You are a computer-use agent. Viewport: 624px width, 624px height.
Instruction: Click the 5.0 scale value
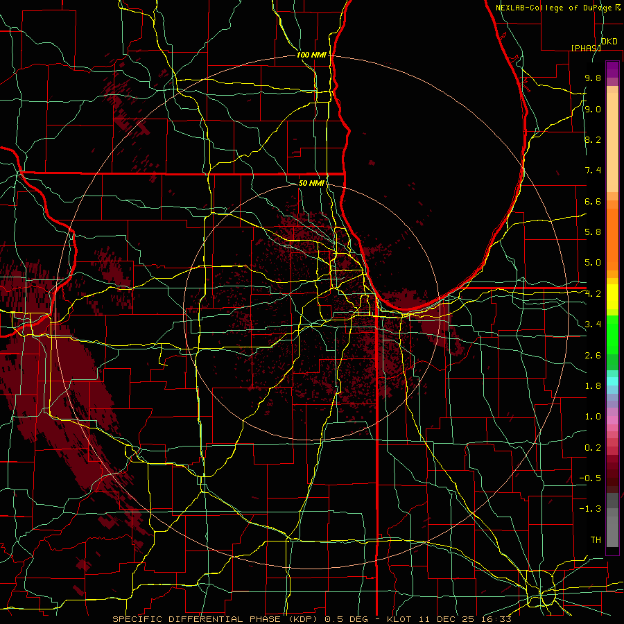pyautogui.click(x=593, y=263)
